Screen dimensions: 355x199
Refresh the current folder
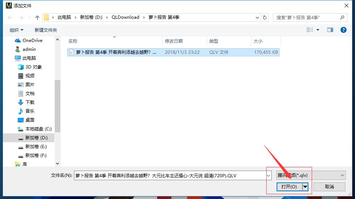point(265,17)
